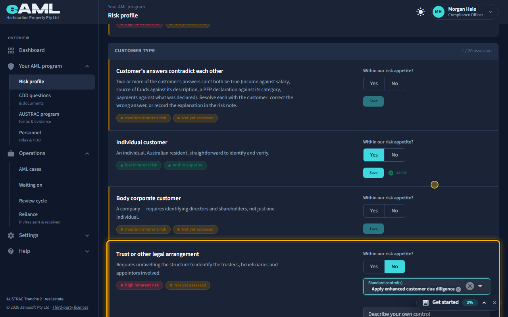Expand the Settings section
This screenshot has width=508, height=317.
click(87, 235)
